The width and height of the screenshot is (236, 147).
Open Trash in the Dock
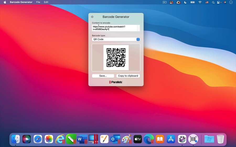[220, 139]
